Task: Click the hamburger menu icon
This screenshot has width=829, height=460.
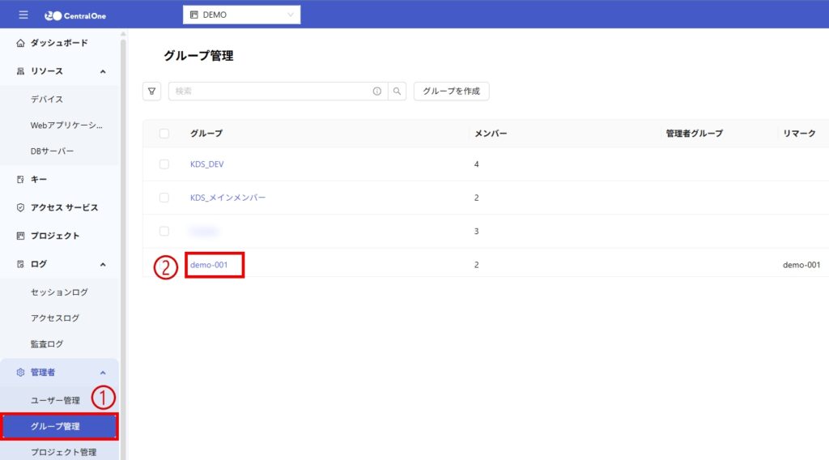Action: coord(23,15)
